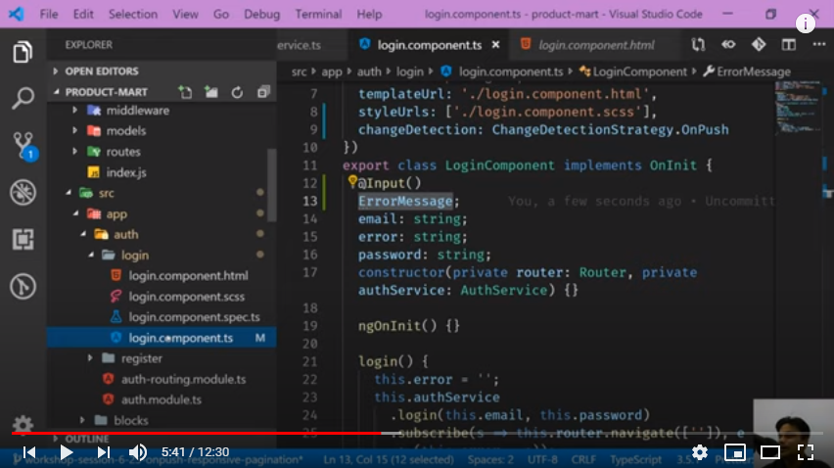Open the Terminal menu
This screenshot has height=468, width=834.
pyautogui.click(x=318, y=15)
